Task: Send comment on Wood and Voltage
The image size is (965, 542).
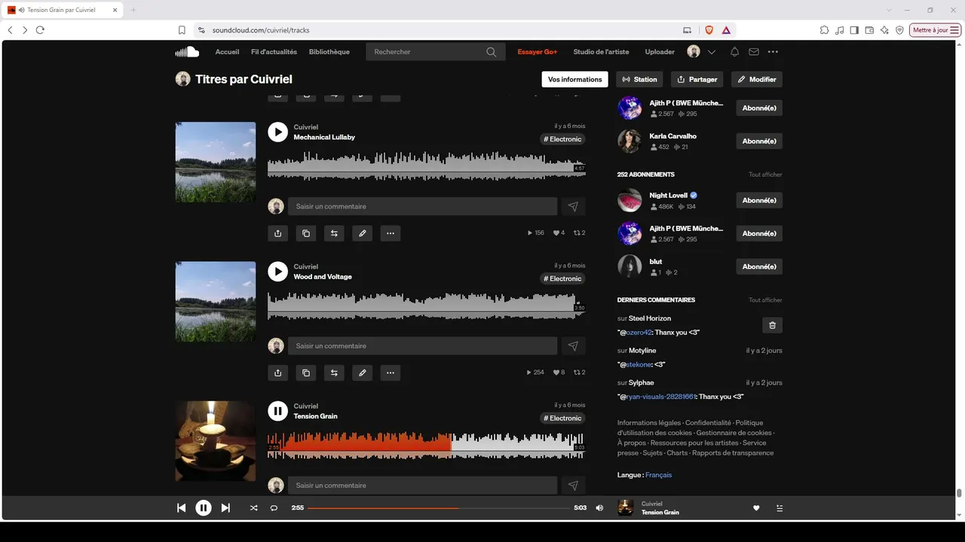Action: [x=573, y=346]
